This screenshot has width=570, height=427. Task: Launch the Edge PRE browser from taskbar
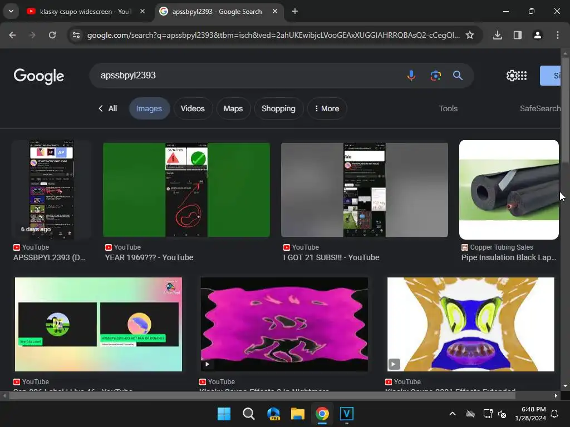coord(273,414)
